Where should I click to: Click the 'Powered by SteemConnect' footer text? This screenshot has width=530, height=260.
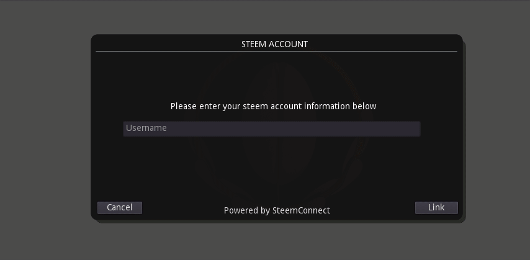coord(277,210)
